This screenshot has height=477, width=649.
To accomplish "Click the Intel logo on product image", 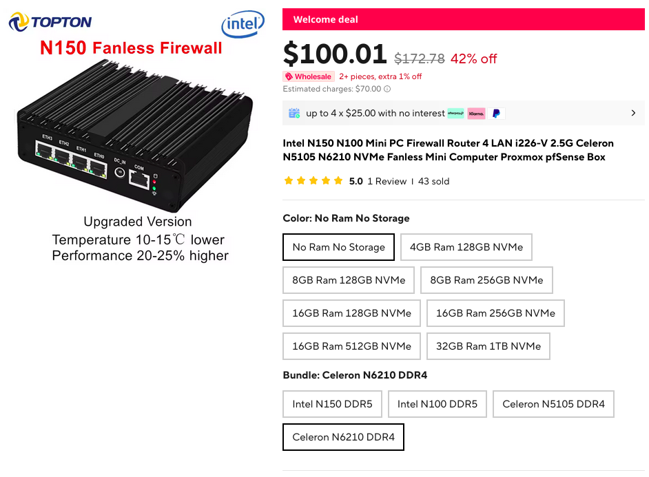I will [x=243, y=24].
